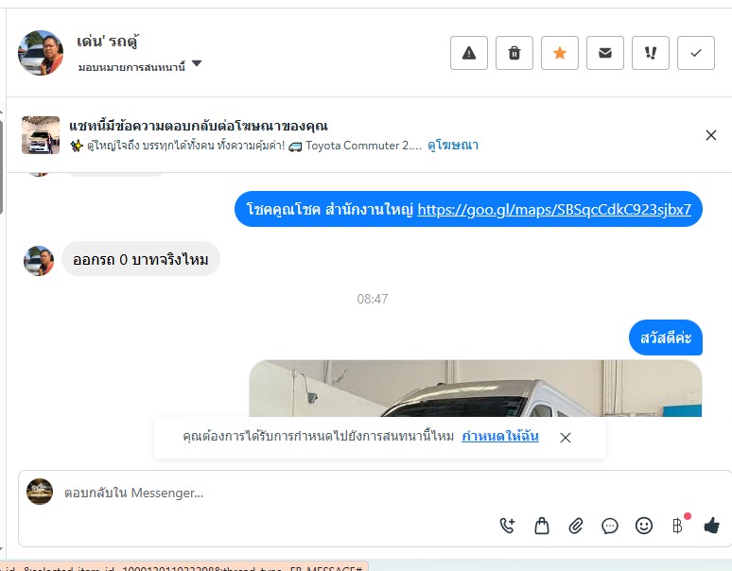Close the assignment prompt popup
The height and width of the screenshot is (571, 732).
point(566,438)
